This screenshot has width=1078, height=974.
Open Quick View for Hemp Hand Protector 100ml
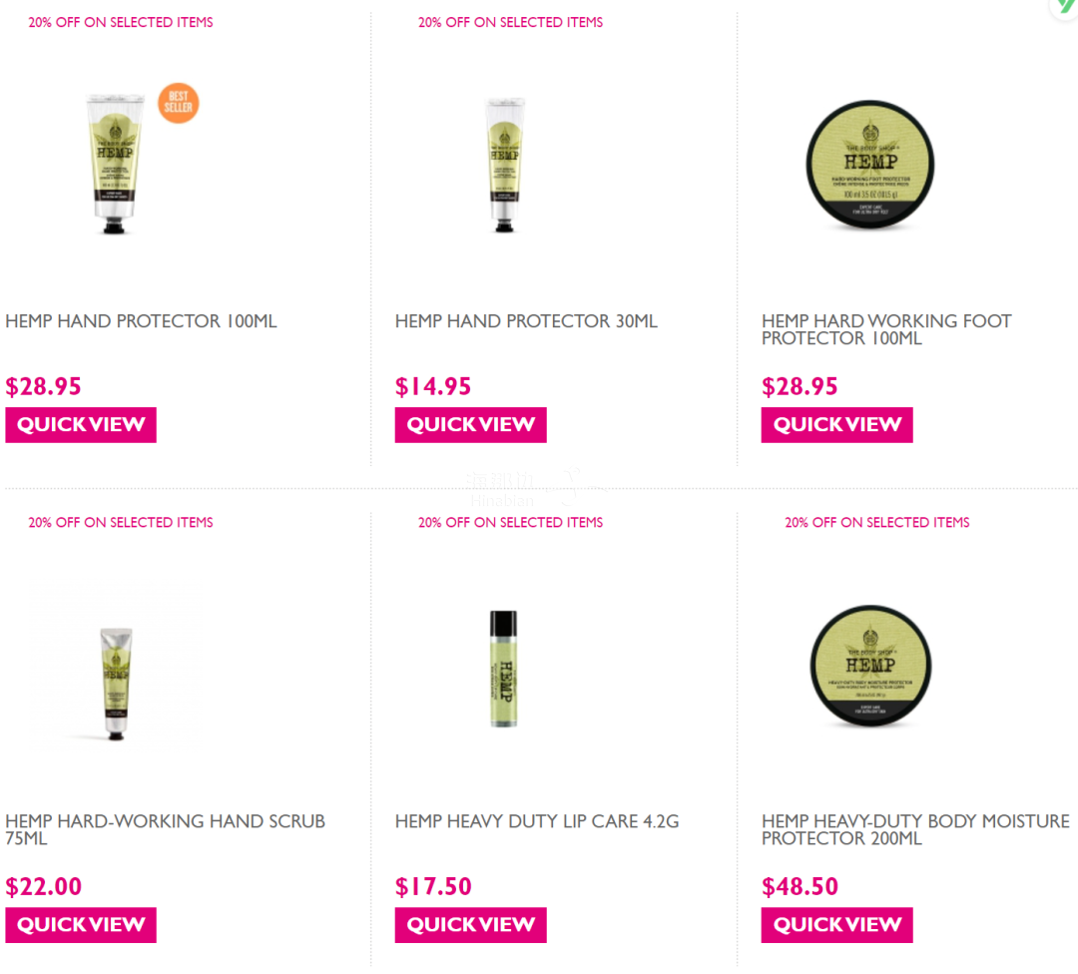tap(81, 425)
